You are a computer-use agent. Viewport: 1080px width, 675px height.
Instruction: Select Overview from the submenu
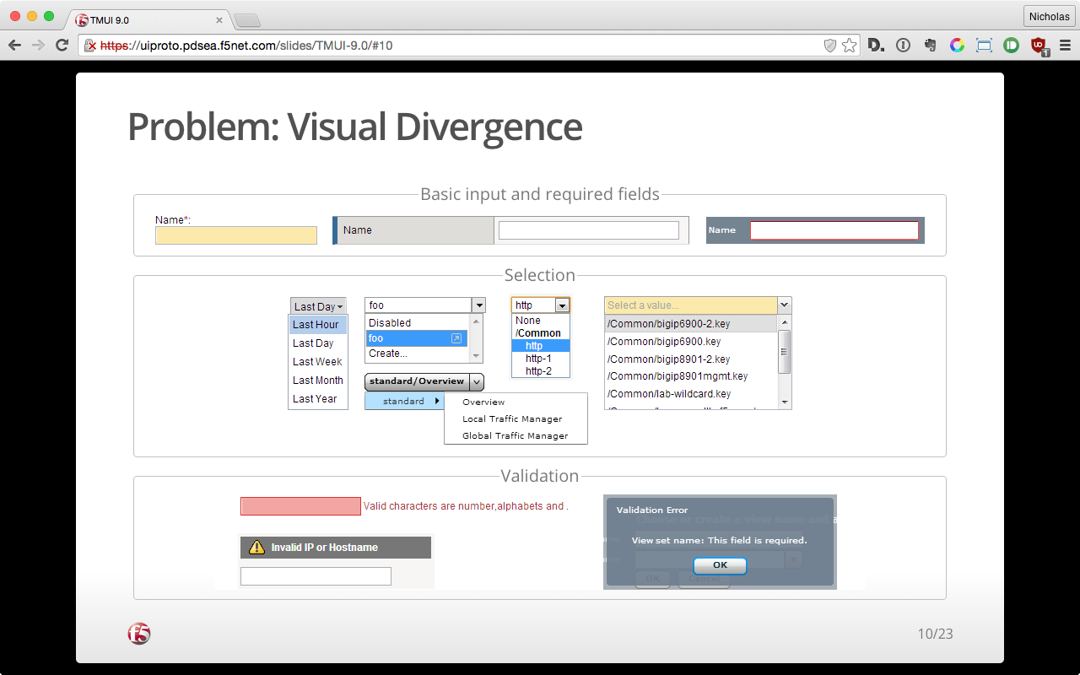(x=516, y=402)
